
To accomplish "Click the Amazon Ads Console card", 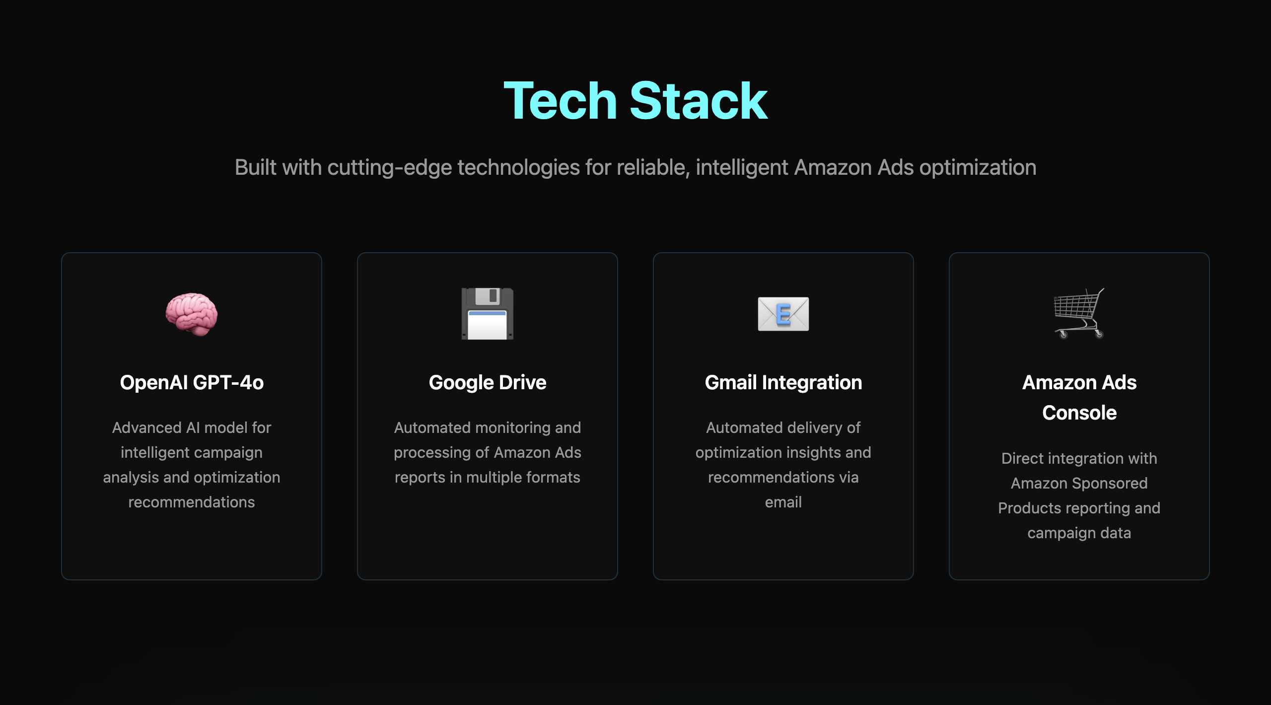I will [1079, 416].
